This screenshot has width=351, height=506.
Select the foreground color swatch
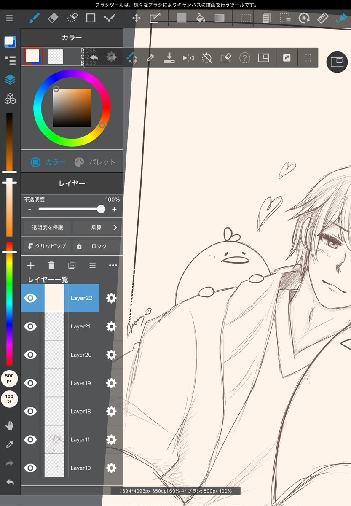(33, 56)
